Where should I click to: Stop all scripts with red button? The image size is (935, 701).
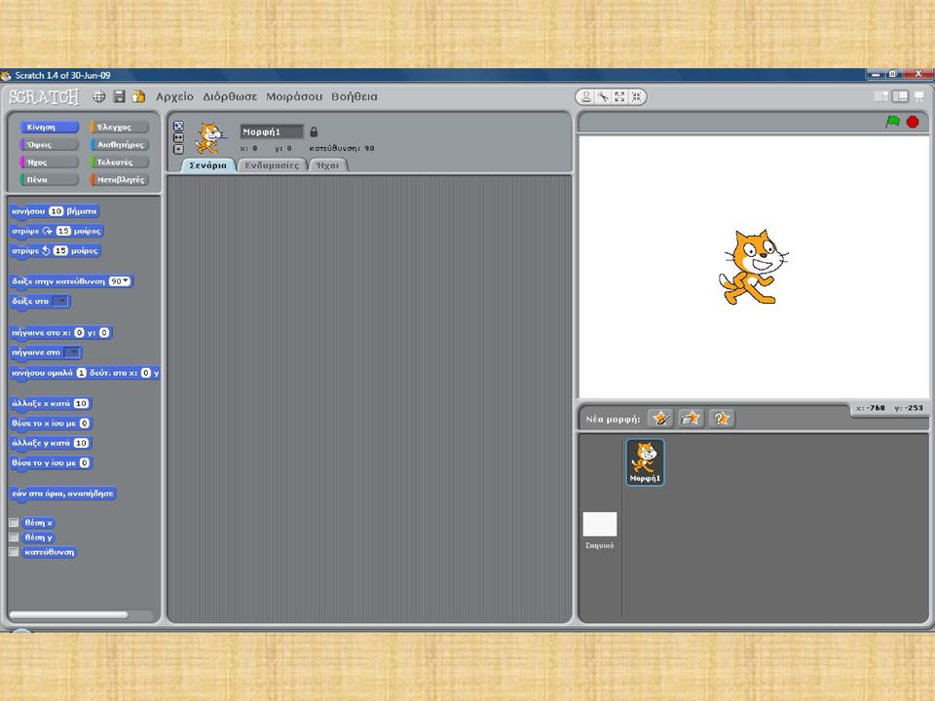[x=913, y=122]
